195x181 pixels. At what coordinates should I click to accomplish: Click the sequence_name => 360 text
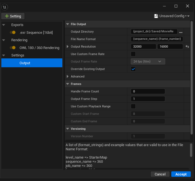84,162
